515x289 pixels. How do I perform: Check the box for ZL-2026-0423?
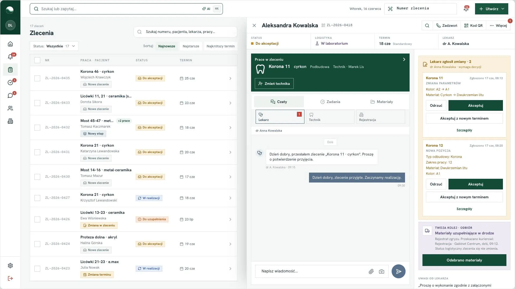37,269
